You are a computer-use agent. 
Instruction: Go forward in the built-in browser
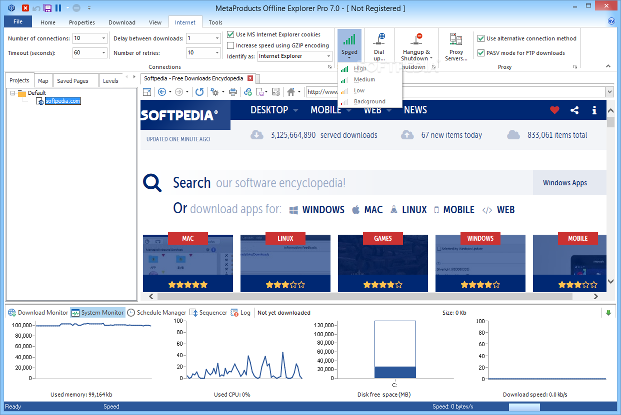[x=179, y=92]
